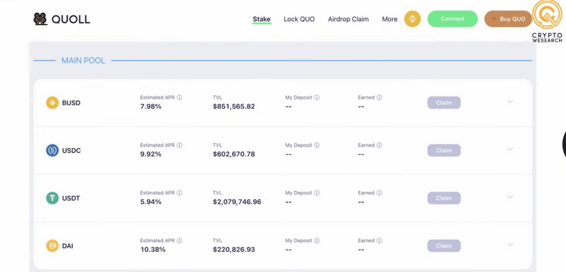Screen dimensions: 566x272
Task: Click the info icon next to DAI Earned
Action: point(380,240)
